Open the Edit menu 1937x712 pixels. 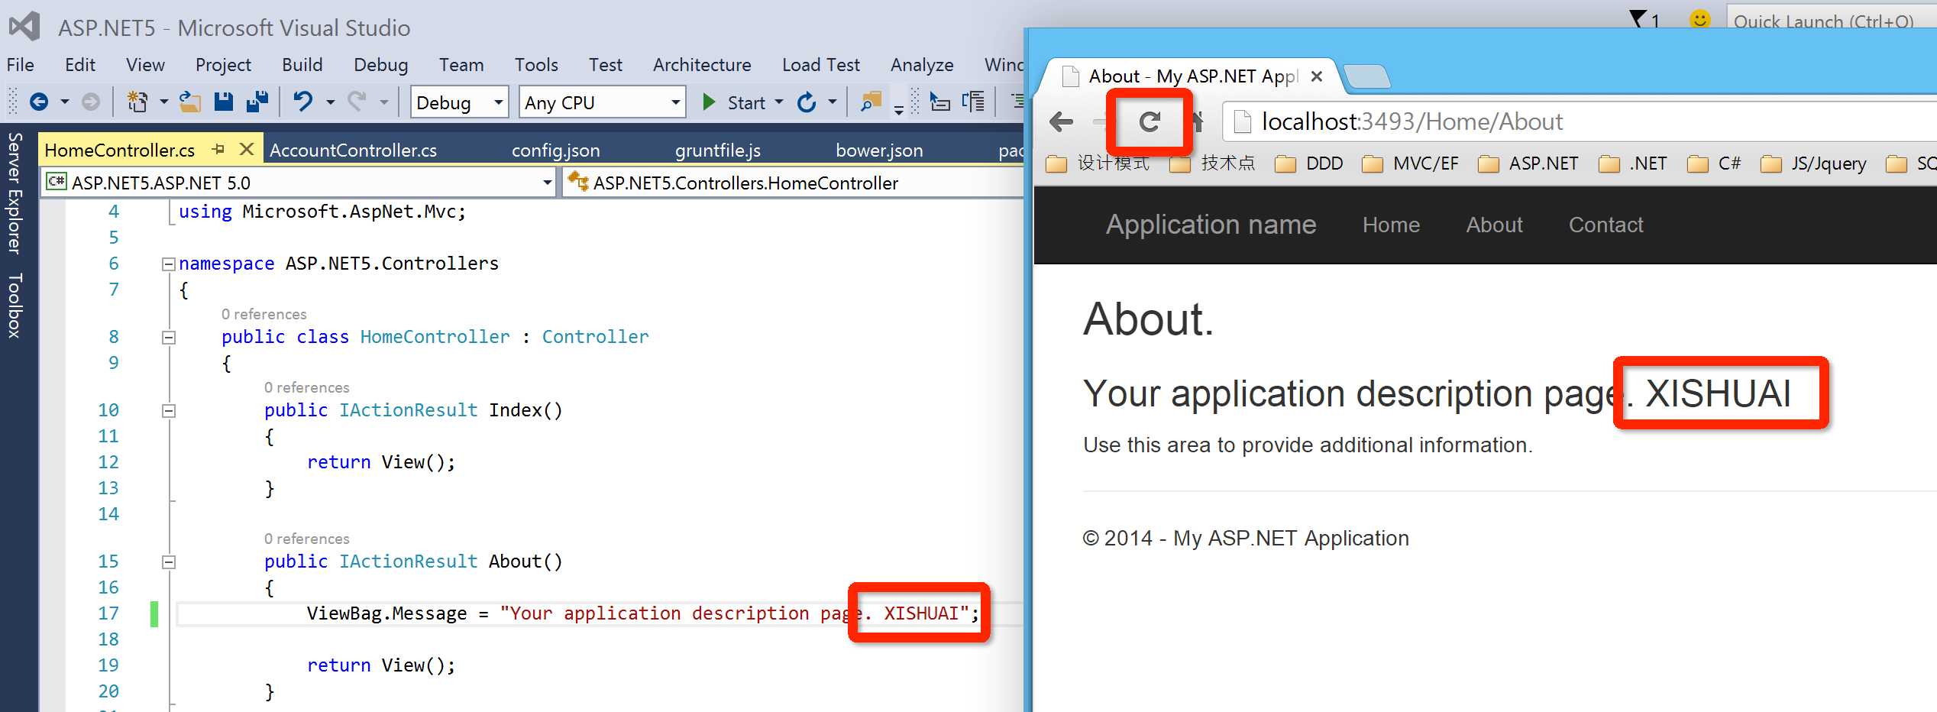[80, 65]
